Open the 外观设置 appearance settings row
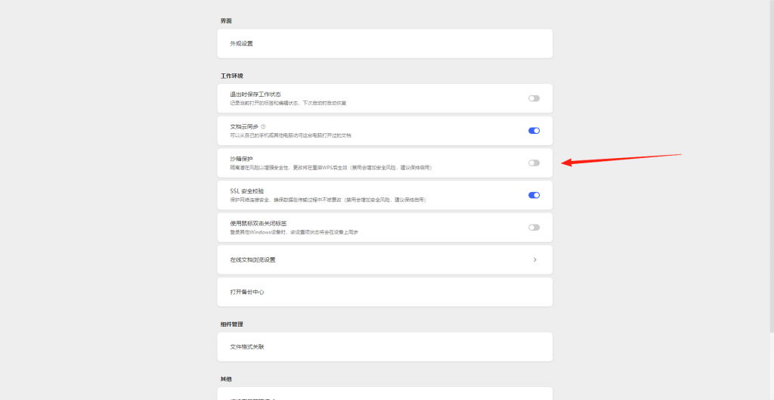774x400 pixels. (242, 44)
